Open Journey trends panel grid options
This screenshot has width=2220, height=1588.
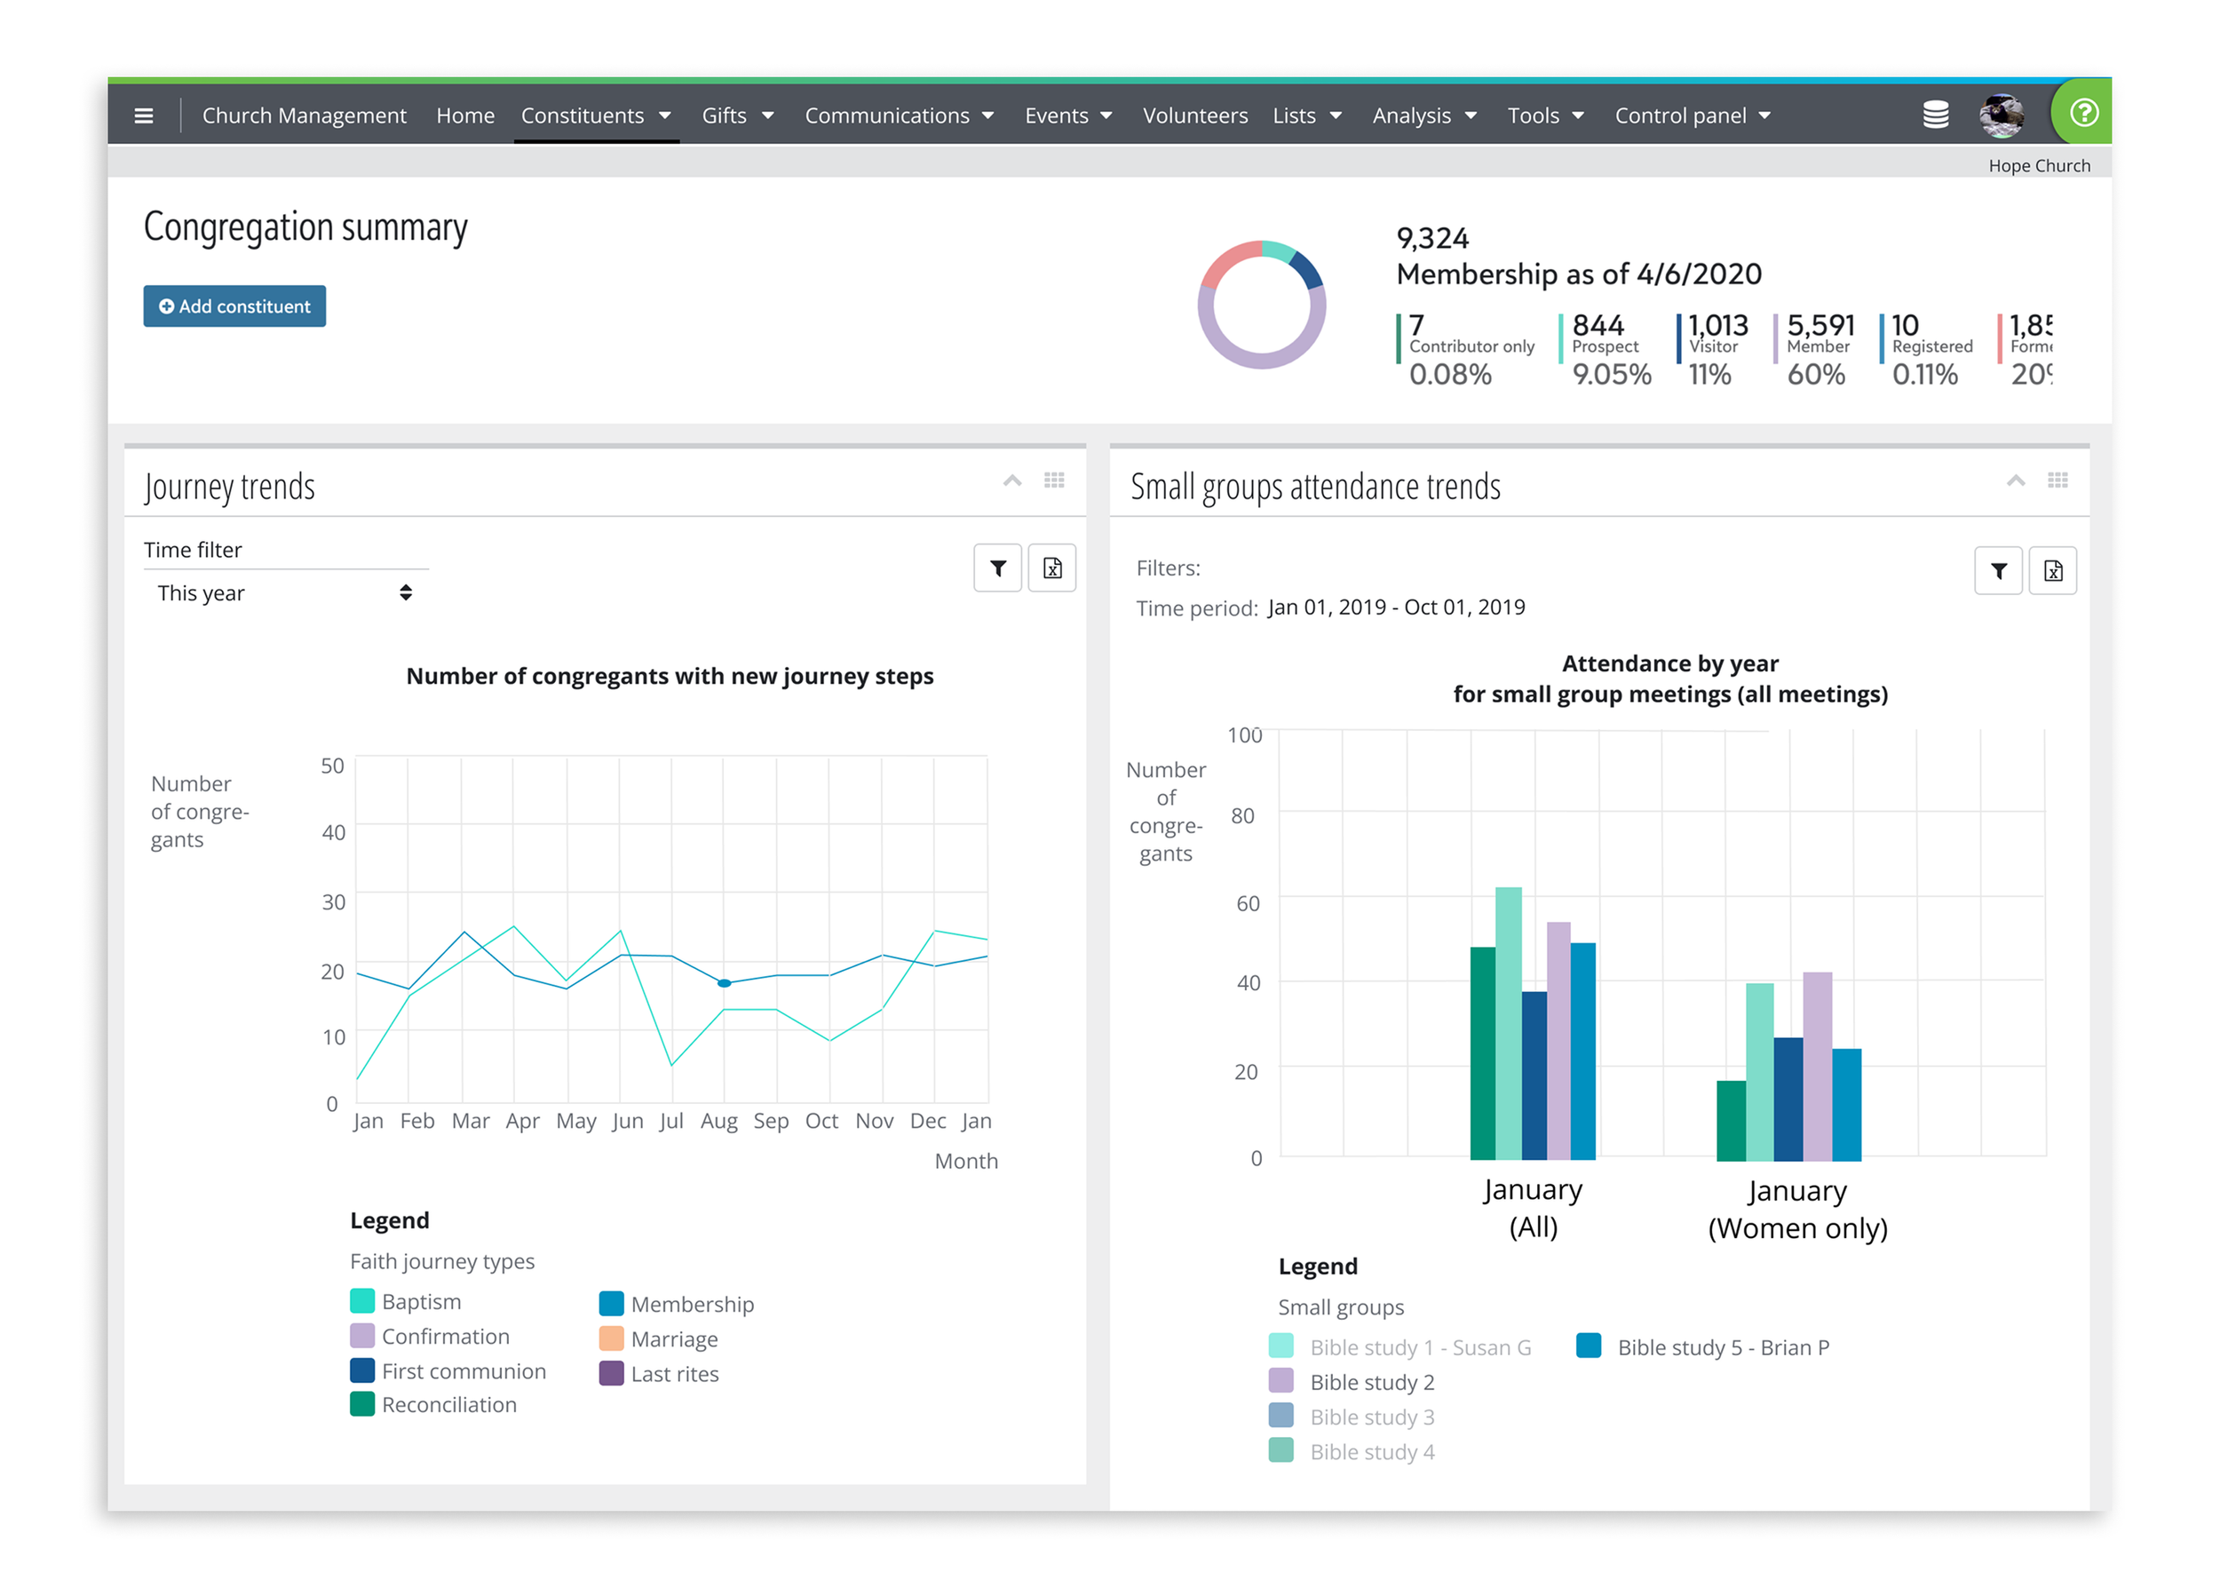click(1054, 480)
